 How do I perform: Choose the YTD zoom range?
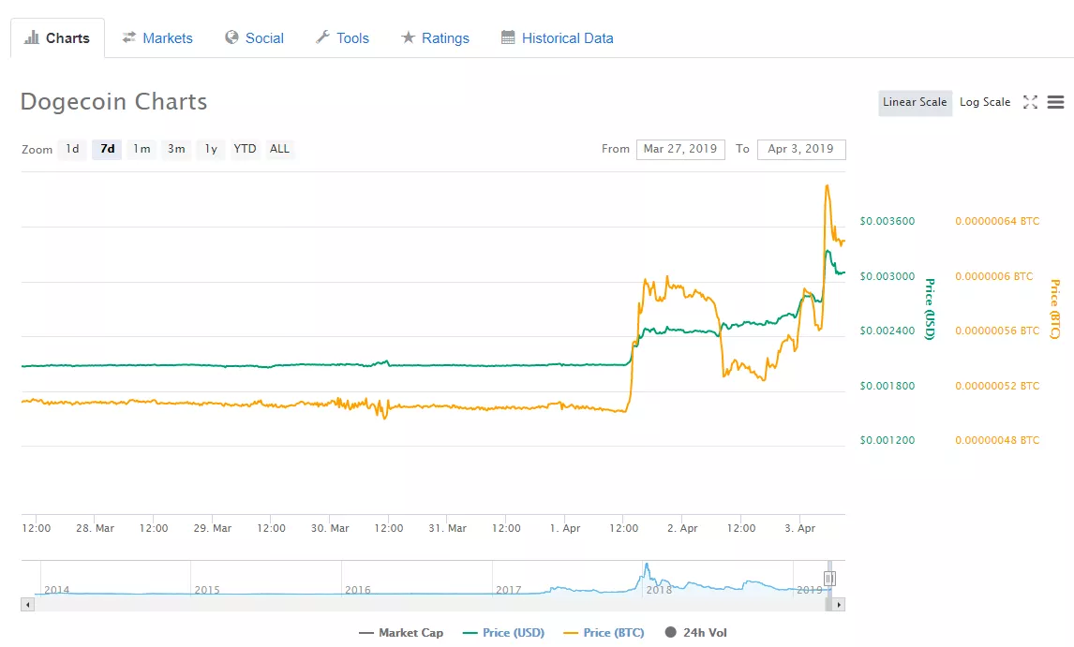pos(245,149)
